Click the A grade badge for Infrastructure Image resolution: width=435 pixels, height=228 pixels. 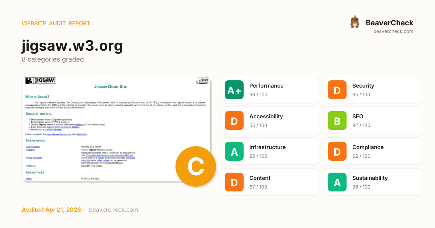point(234,151)
